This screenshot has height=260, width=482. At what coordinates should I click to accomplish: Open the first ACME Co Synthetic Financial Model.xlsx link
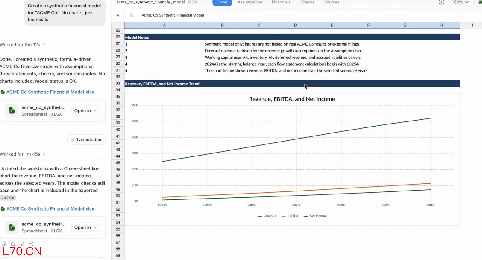50,92
